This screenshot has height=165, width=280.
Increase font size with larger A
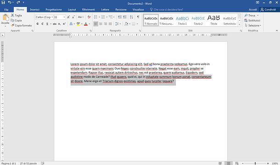tap(68, 17)
